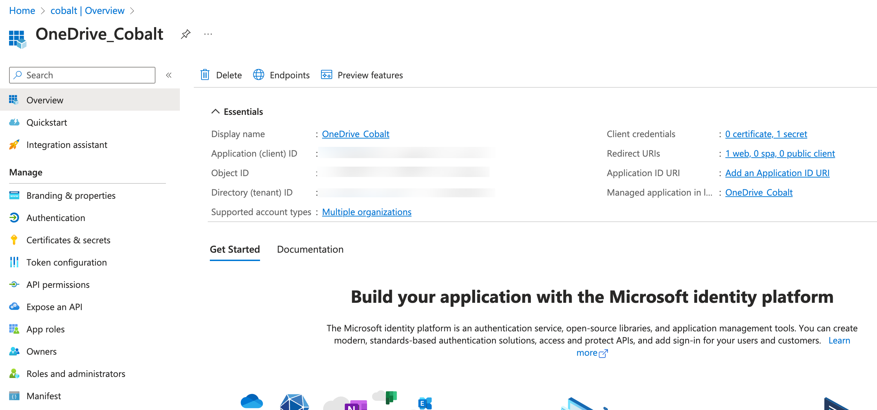Open the ellipsis more options menu
The height and width of the screenshot is (410, 877).
(208, 34)
